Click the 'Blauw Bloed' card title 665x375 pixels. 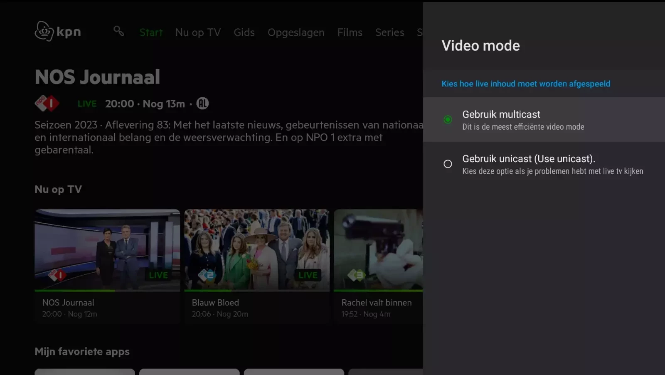(x=215, y=303)
